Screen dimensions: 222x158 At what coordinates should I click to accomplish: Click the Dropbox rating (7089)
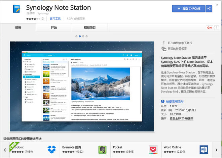[x=22, y=152]
